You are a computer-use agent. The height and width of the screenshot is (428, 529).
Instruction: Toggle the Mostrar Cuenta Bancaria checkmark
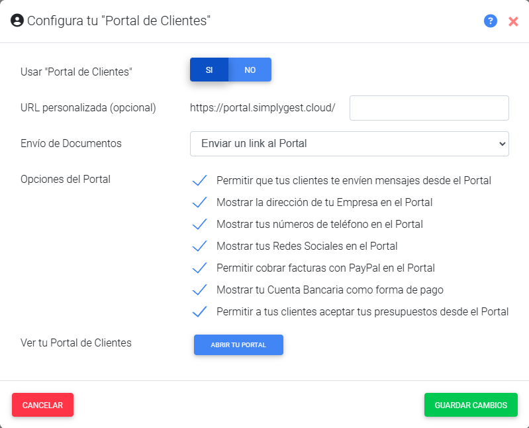[199, 290]
